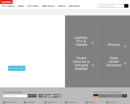Expand the SUPPORT footer section
Screen dimensions: 130x104
90,102
